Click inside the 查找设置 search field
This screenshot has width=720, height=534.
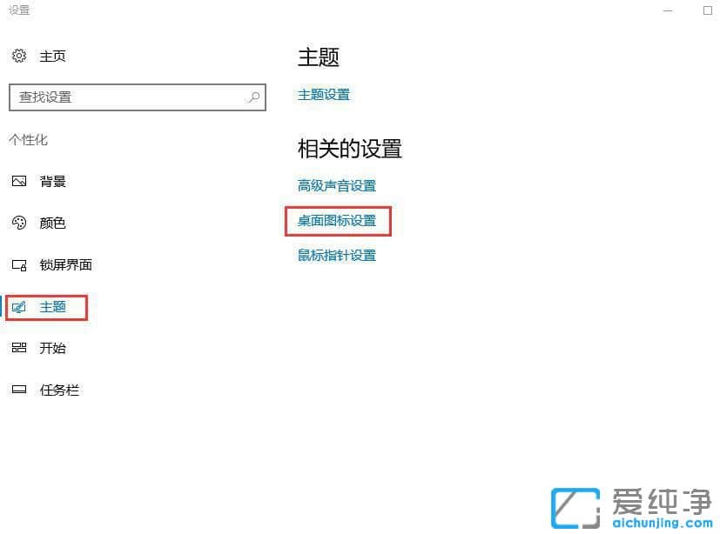(x=131, y=97)
